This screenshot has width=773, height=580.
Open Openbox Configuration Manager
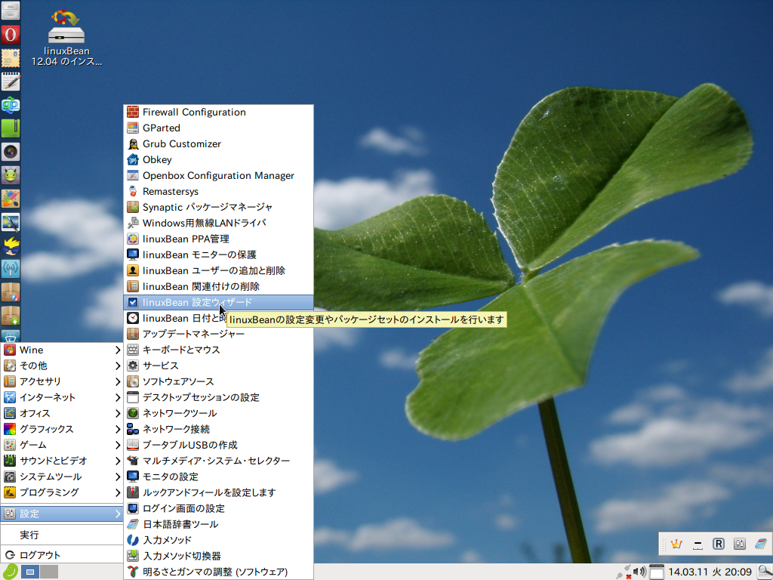point(218,175)
